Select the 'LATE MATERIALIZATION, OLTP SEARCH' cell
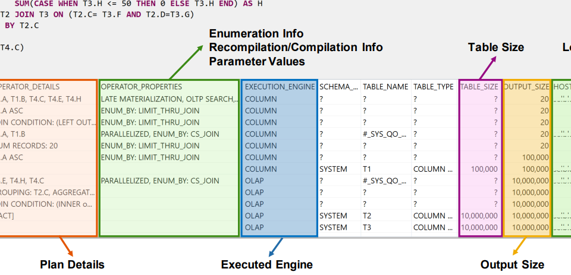Screen dimensions: 571x275 coord(169,99)
